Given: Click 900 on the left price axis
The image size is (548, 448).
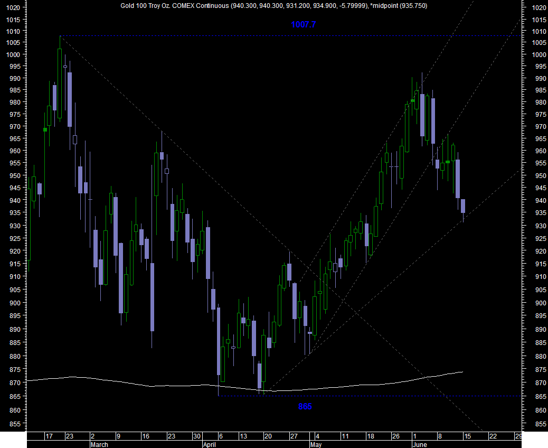Looking at the screenshot, I should (x=15, y=303).
